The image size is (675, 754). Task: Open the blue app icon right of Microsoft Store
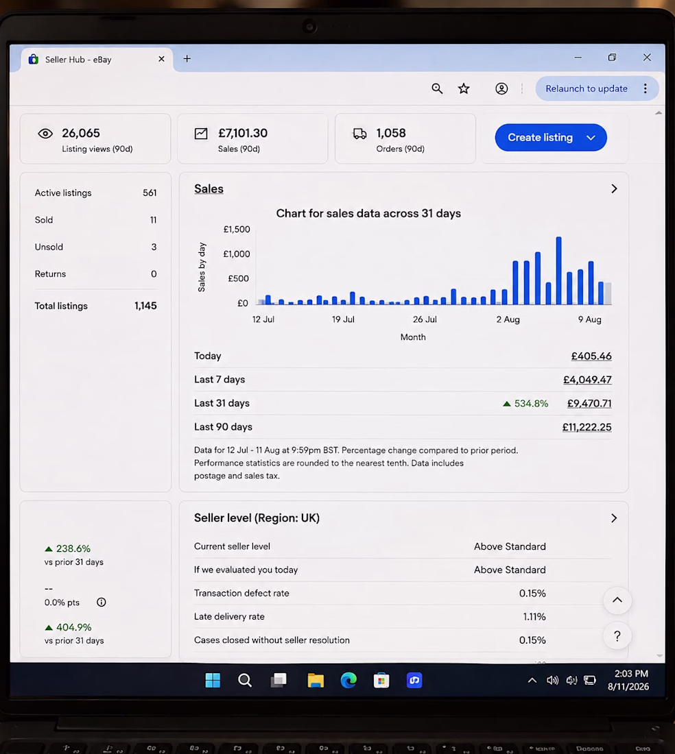tap(414, 681)
